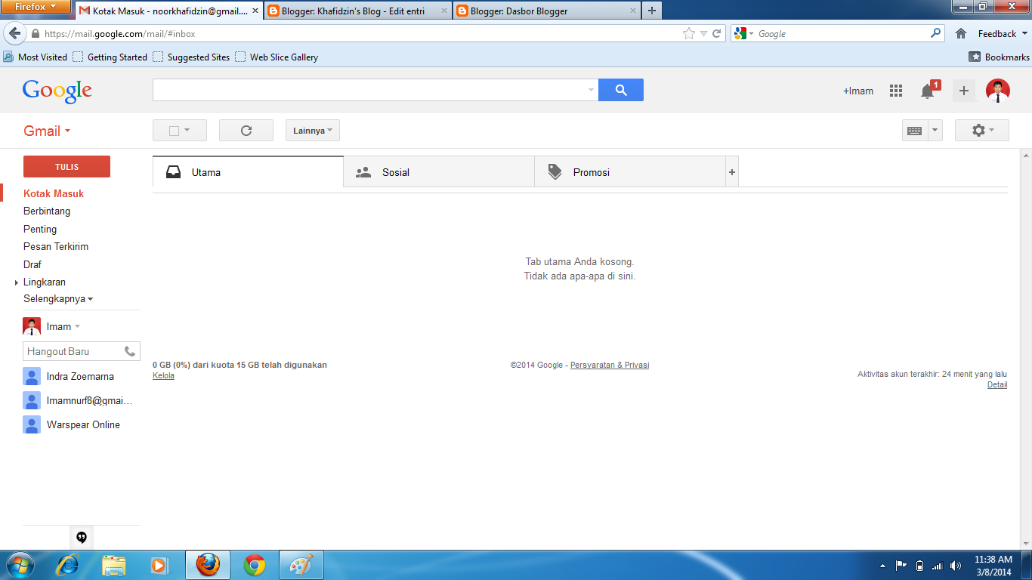Viewport: 1032px width, 580px height.
Task: Open the settings gear menu
Action: [981, 131]
